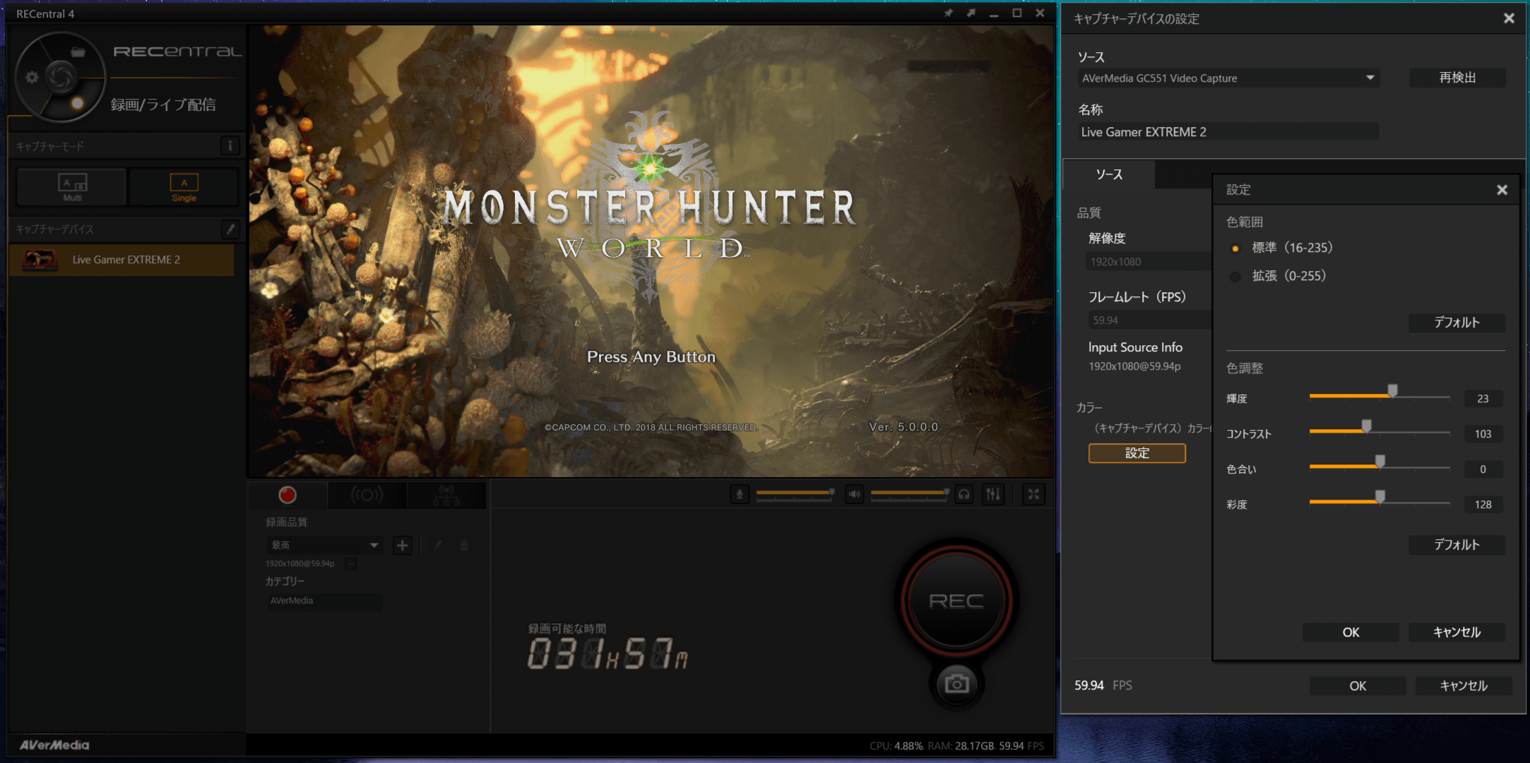1530x763 pixels.
Task: Add a new recording quality profile
Action: [403, 545]
